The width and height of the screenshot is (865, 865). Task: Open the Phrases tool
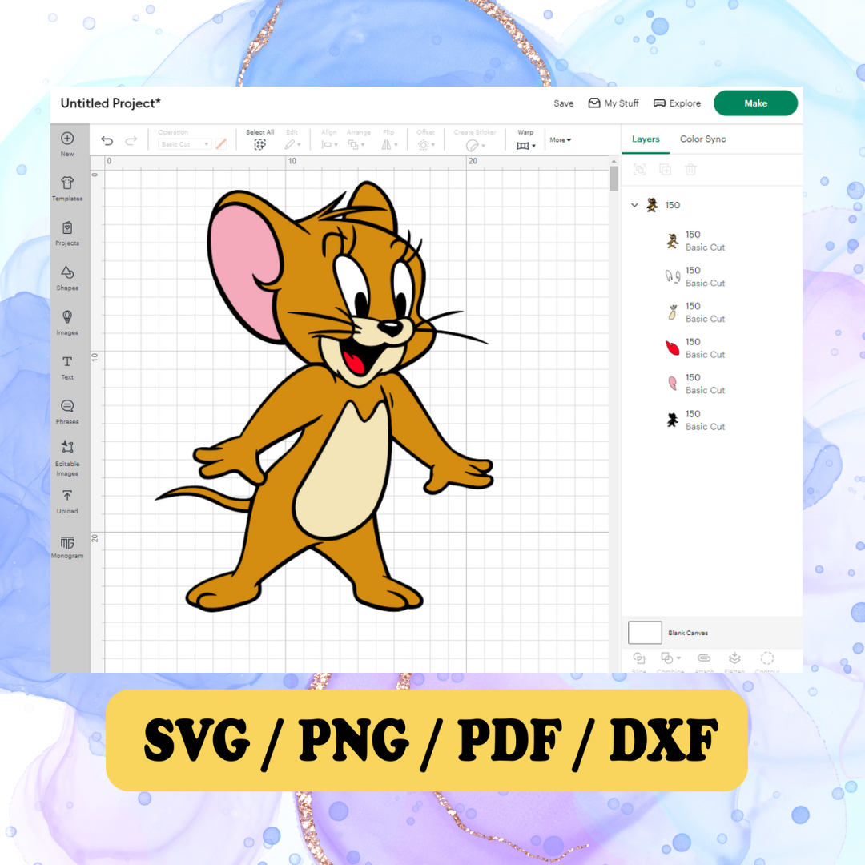[x=67, y=412]
